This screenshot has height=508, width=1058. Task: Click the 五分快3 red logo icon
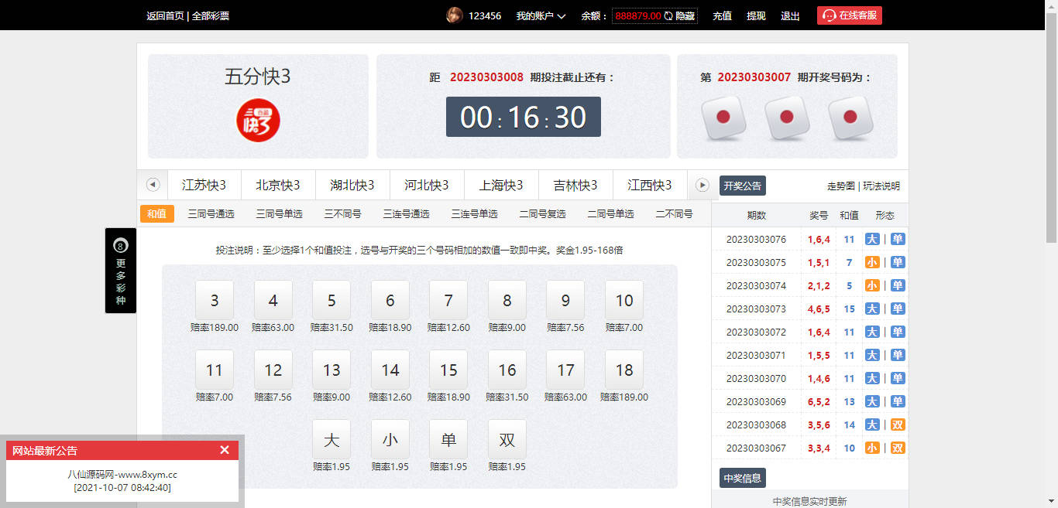coord(258,121)
